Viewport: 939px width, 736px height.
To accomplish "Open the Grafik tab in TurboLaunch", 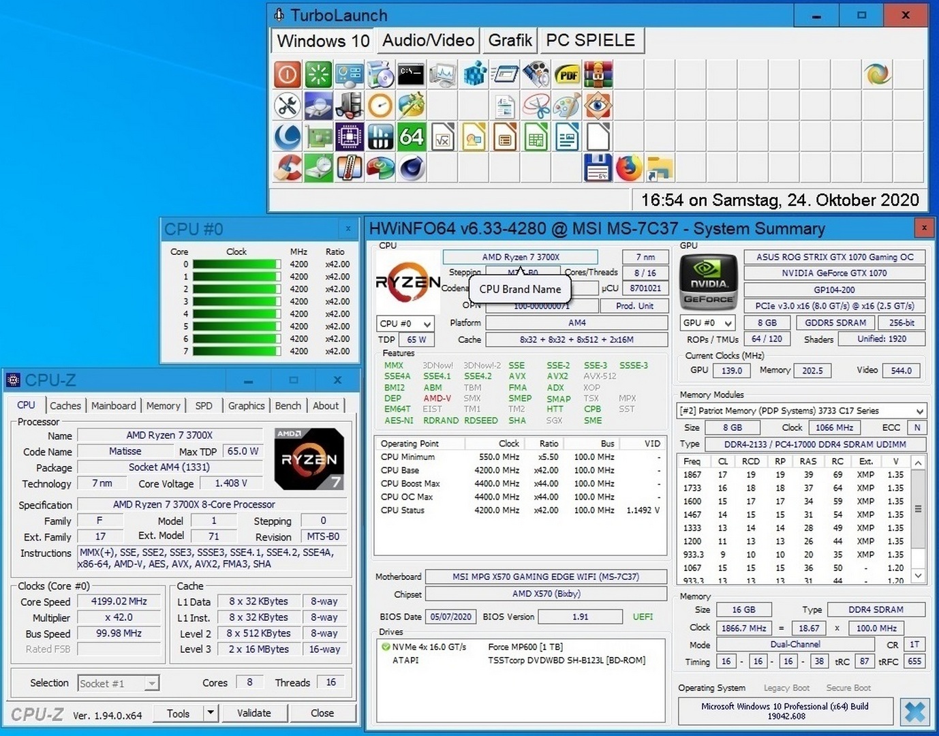I will pos(510,40).
